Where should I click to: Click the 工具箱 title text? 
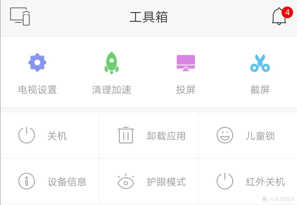coord(148,17)
